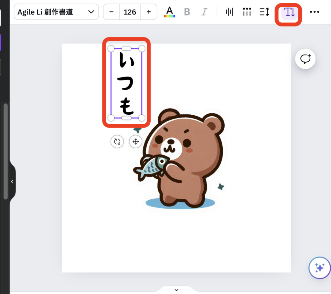The height and width of the screenshot is (294, 331).
Task: Click the いつも vertical text box
Action: tap(126, 83)
